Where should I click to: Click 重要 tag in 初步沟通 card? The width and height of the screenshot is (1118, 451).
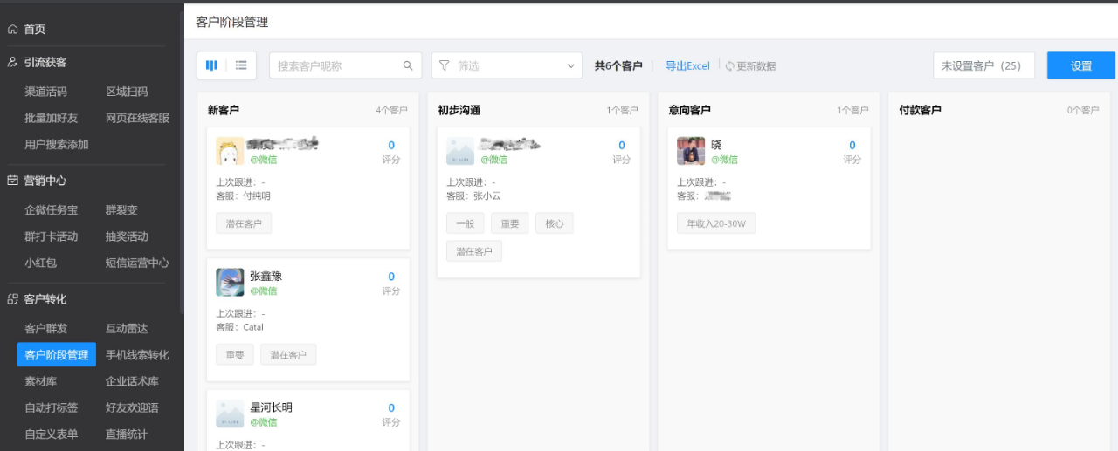coord(510,223)
